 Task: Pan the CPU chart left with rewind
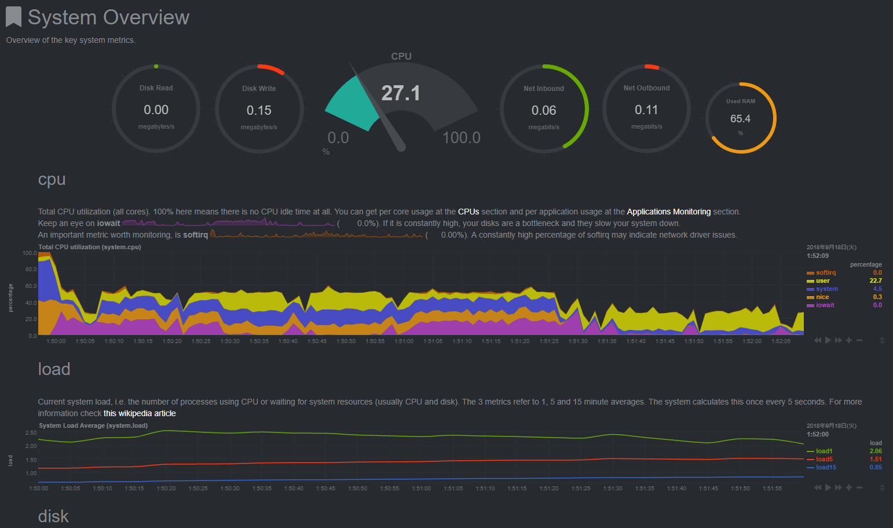click(818, 340)
